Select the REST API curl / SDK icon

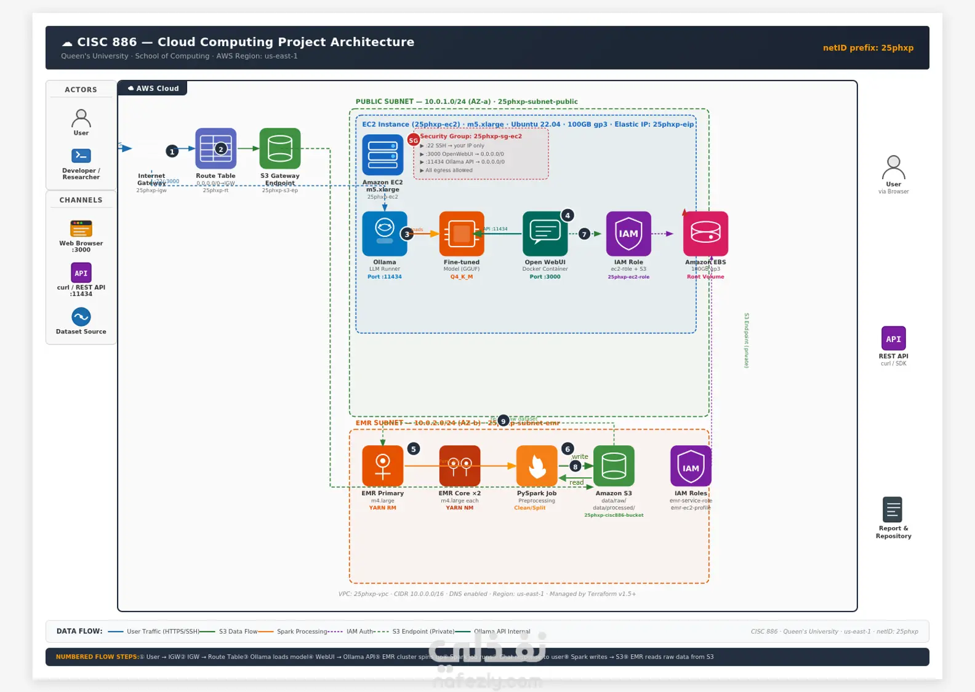893,338
